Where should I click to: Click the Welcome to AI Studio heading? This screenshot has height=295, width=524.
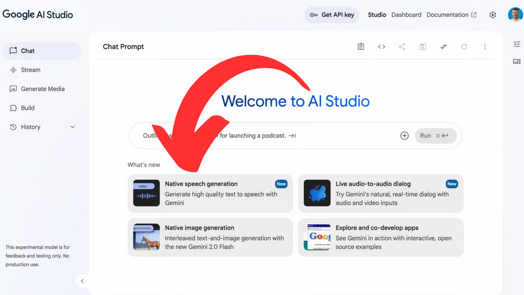pyautogui.click(x=296, y=101)
